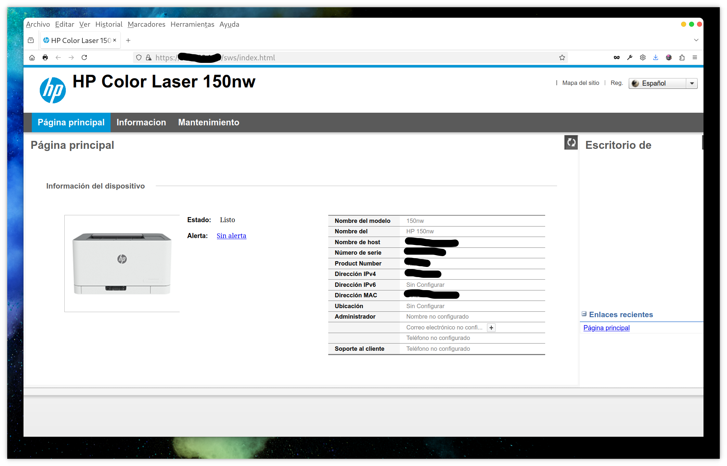Open the Editar menu
The width and height of the screenshot is (727, 466).
tap(65, 24)
